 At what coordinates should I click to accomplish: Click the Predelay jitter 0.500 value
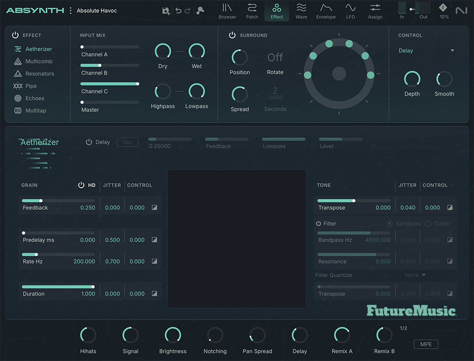coord(112,240)
